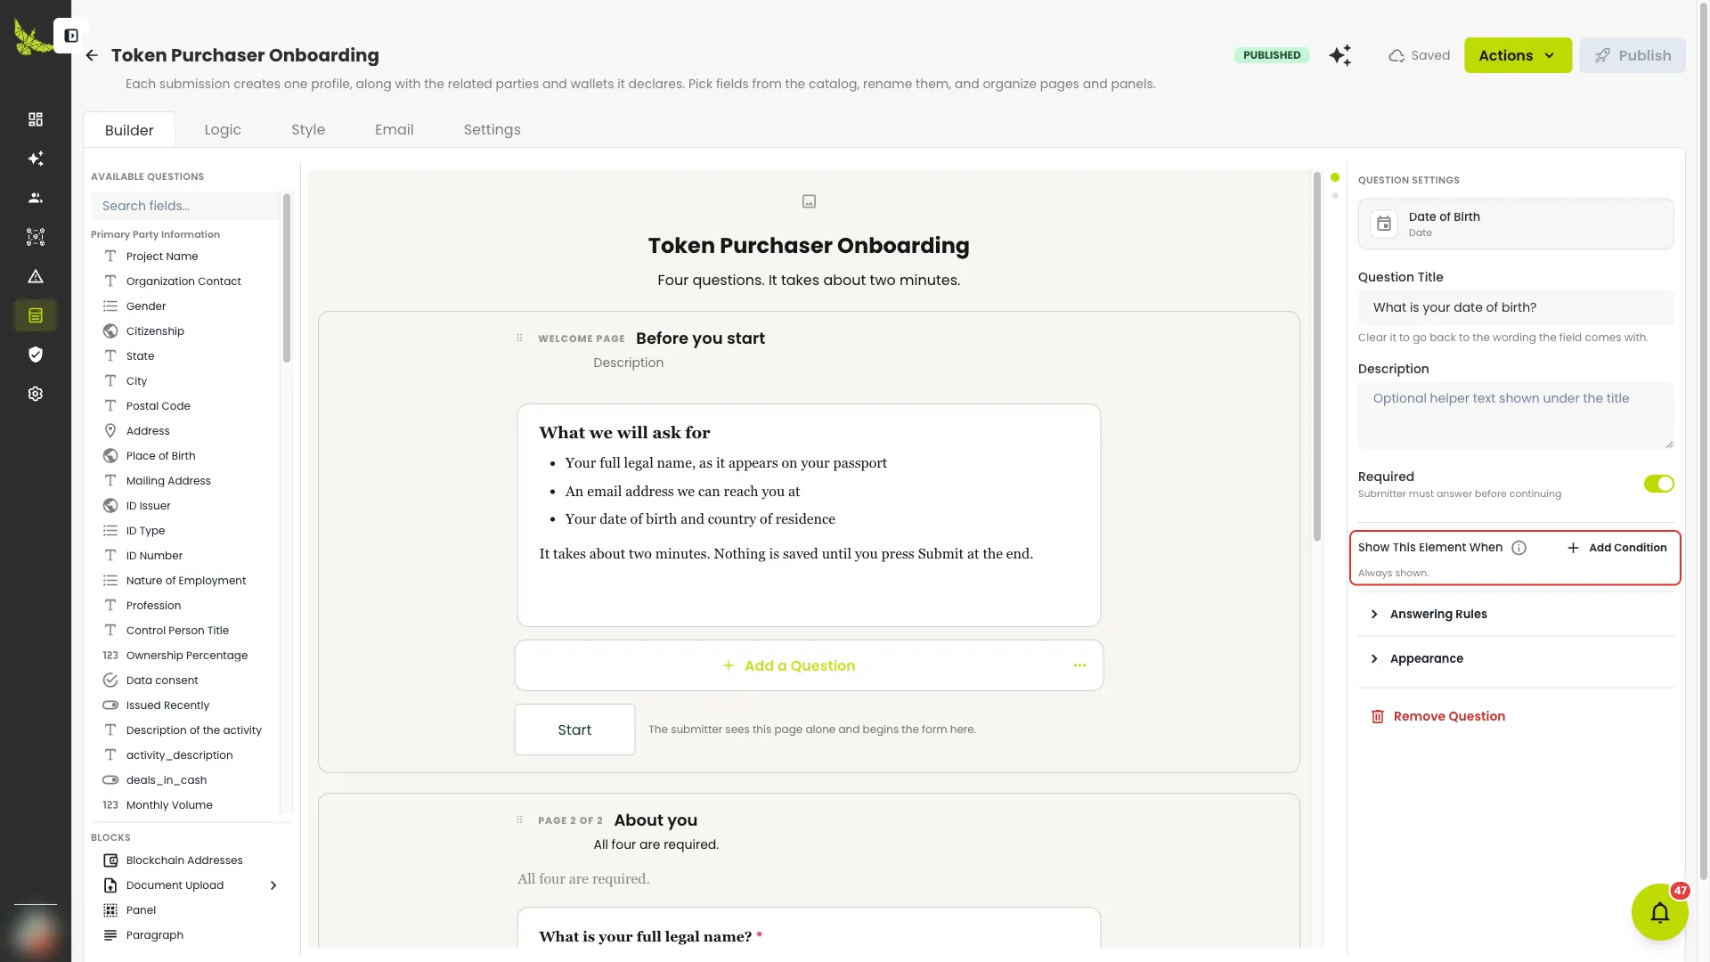Click the cover image placeholder icon
The height and width of the screenshot is (962, 1710).
[x=809, y=201]
